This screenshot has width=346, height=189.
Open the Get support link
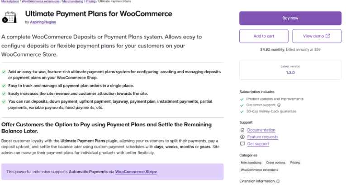(x=258, y=144)
